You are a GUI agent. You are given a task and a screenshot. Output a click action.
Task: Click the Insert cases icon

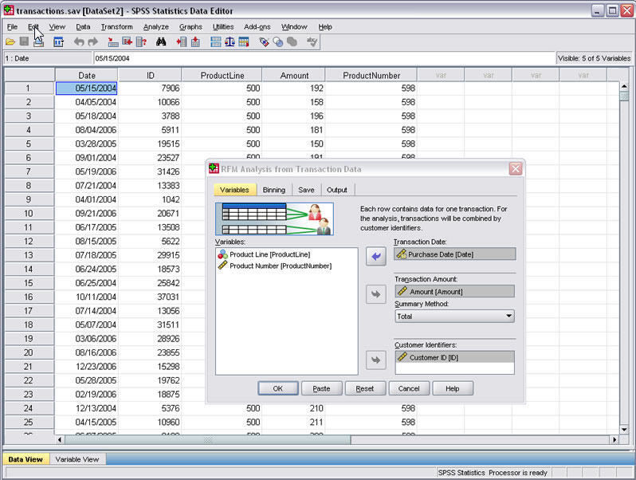coord(181,41)
